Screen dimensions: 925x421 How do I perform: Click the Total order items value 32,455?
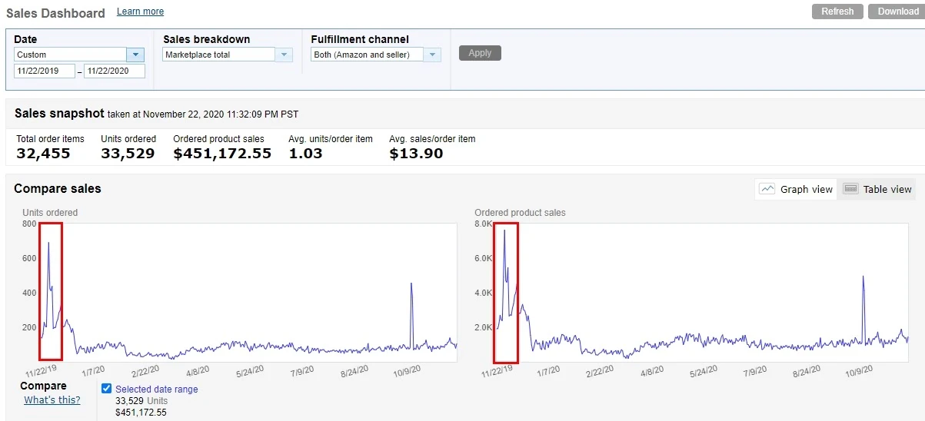coord(43,154)
